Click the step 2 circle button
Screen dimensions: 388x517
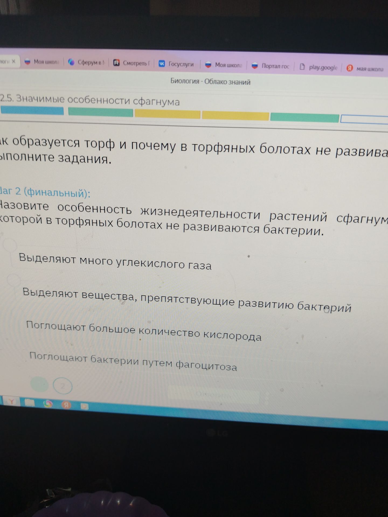pyautogui.click(x=63, y=386)
